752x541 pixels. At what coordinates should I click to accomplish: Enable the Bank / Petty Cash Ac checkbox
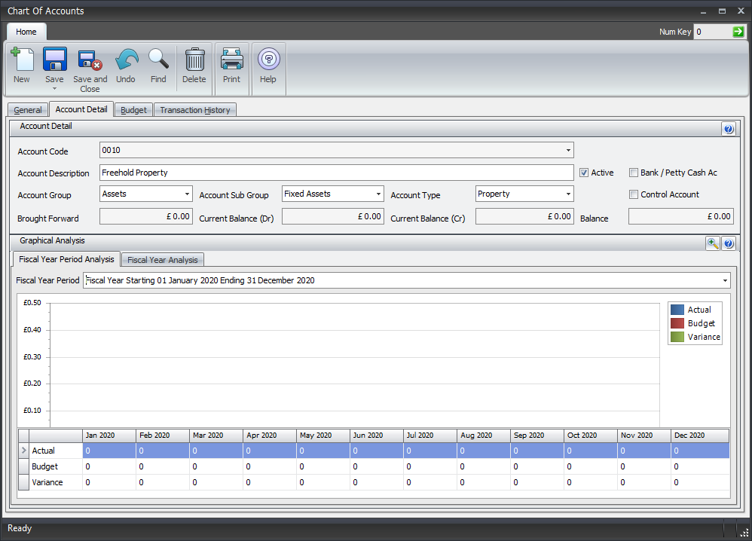pyautogui.click(x=634, y=173)
